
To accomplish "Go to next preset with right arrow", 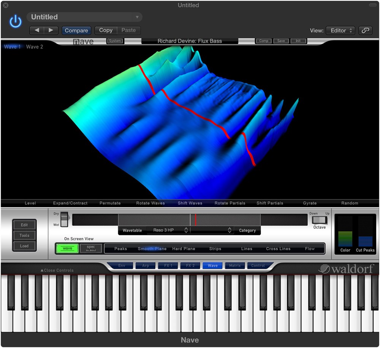I will click(x=51, y=30).
